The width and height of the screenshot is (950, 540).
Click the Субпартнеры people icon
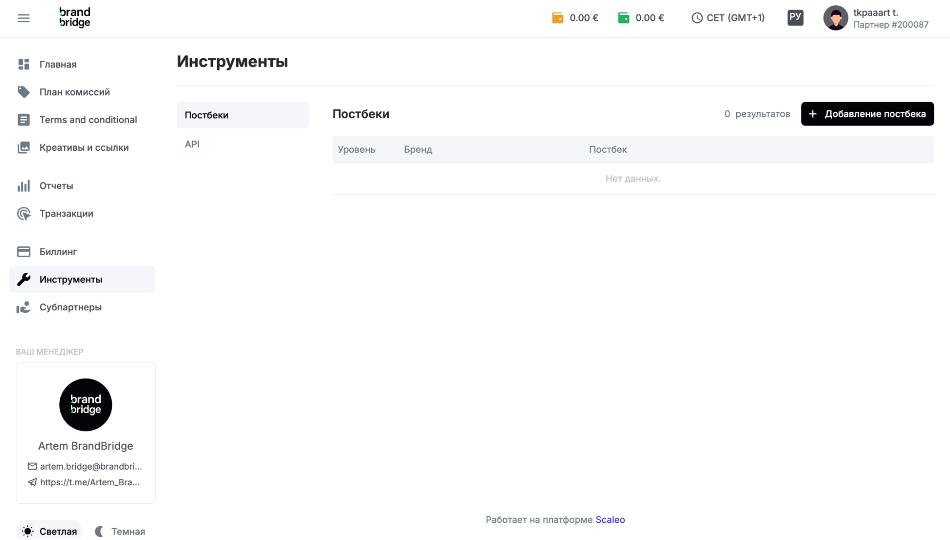pyautogui.click(x=23, y=307)
